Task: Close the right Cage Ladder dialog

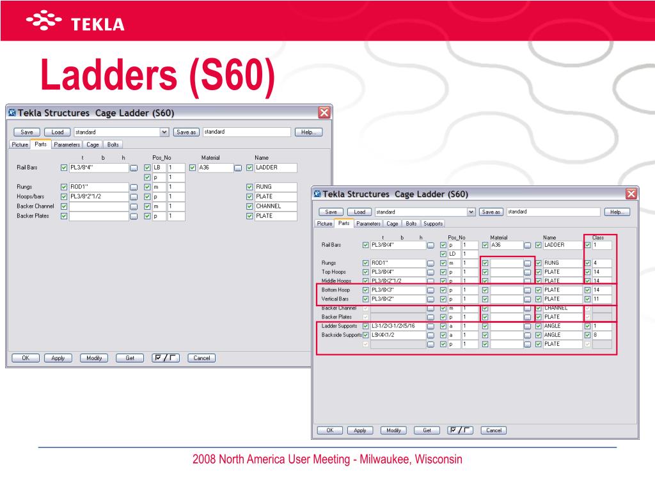Action: click(x=631, y=194)
